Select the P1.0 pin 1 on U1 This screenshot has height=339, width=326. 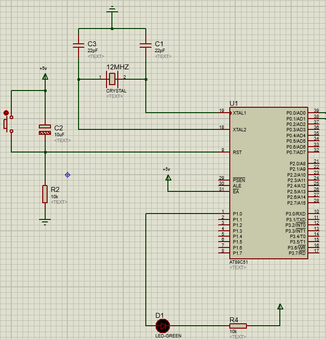point(224,214)
